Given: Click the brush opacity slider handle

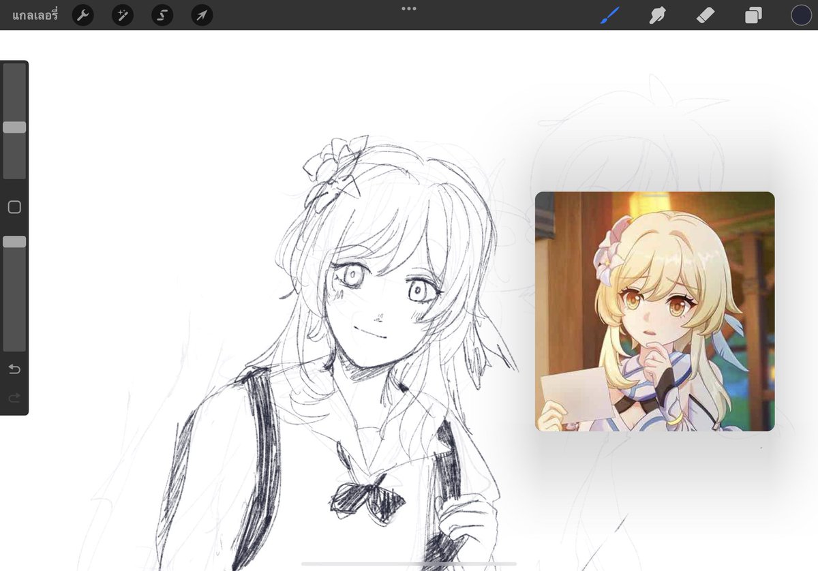Looking at the screenshot, I should click(x=14, y=242).
